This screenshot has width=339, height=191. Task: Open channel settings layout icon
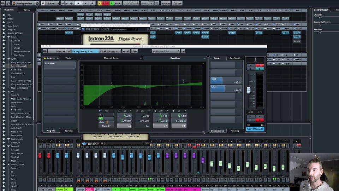(x=44, y=51)
